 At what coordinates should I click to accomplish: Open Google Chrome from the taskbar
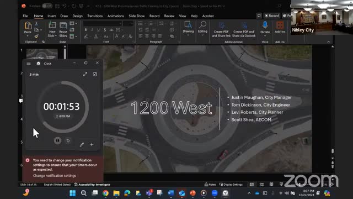tap(105, 193)
